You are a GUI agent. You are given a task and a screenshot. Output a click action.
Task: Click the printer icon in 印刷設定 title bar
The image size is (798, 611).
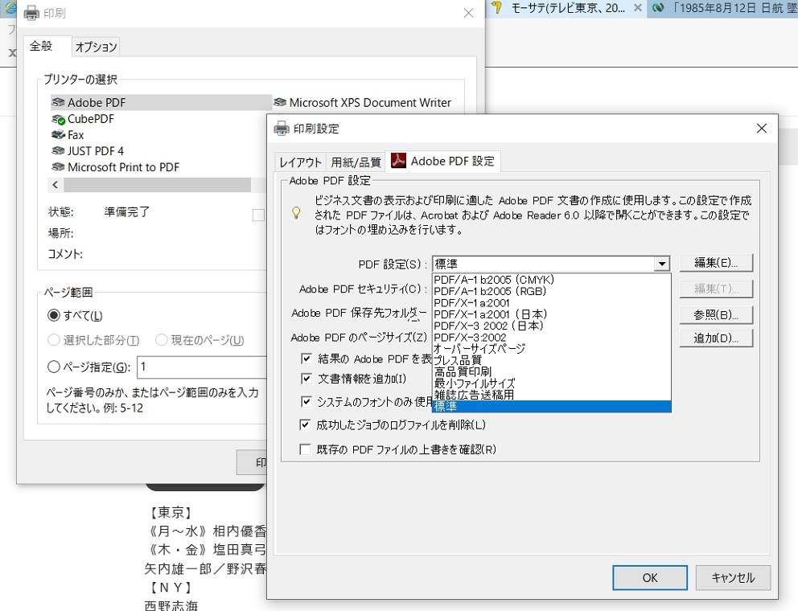pos(282,128)
